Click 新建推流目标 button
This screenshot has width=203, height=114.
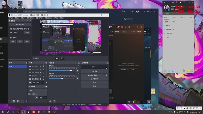click(x=20, y=24)
